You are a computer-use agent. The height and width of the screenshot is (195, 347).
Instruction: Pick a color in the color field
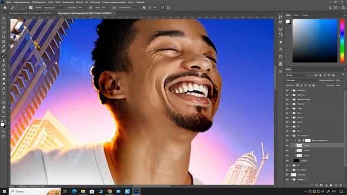(x=315, y=41)
